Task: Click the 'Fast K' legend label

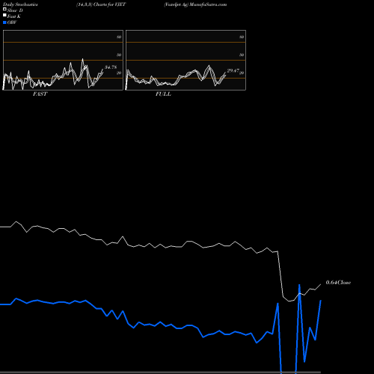Action: click(x=14, y=16)
